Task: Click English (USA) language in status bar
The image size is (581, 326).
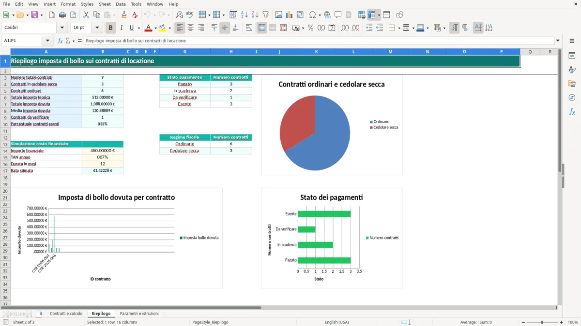Action: tap(336, 322)
